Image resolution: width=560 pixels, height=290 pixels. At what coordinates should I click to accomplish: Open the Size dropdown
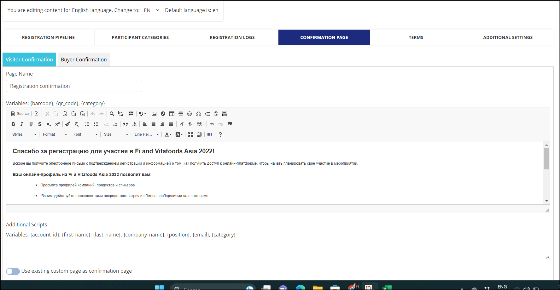tap(116, 134)
